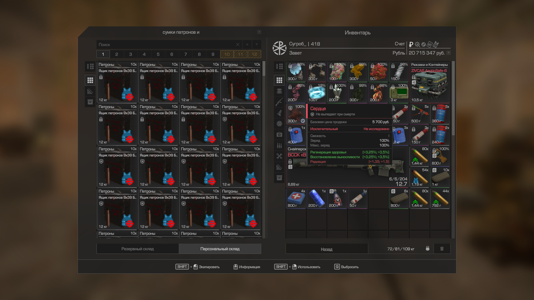The height and width of the screenshot is (300, 534).
Task: Open the Резервный склад tab
Action: [138, 249]
